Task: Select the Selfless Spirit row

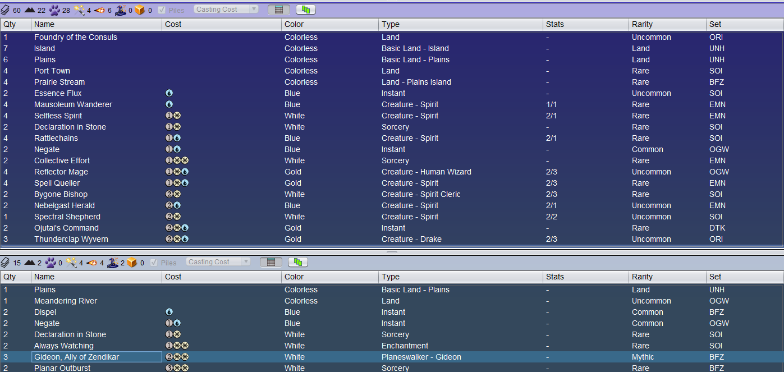Action: (392, 116)
